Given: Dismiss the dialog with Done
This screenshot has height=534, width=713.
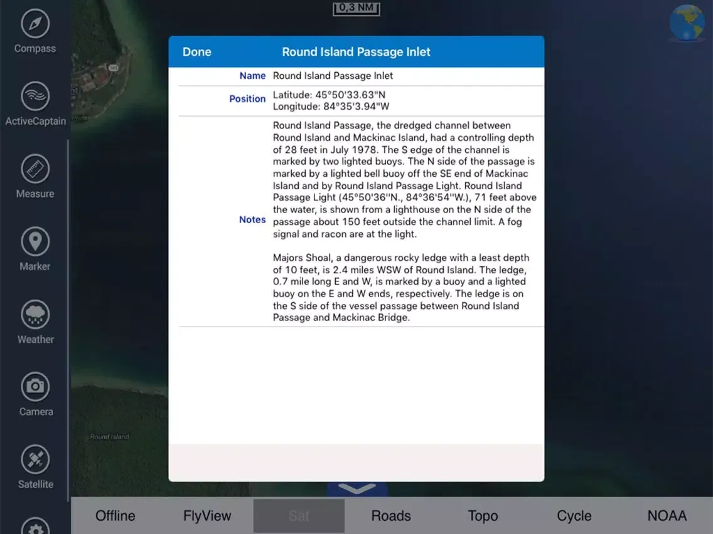Looking at the screenshot, I should tap(196, 52).
